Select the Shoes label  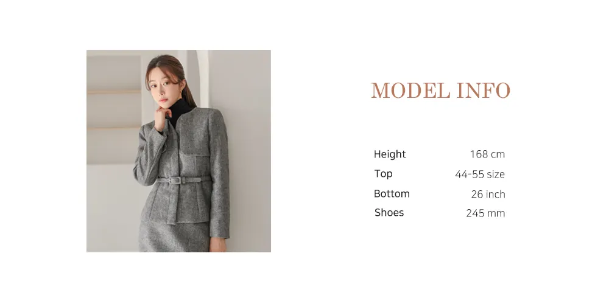coord(389,212)
